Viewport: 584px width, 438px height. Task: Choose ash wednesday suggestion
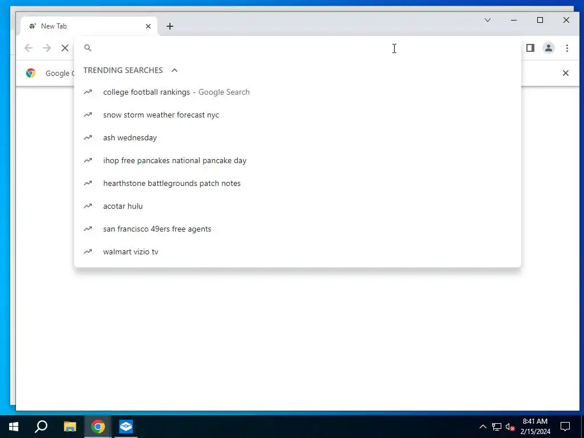[297, 137]
